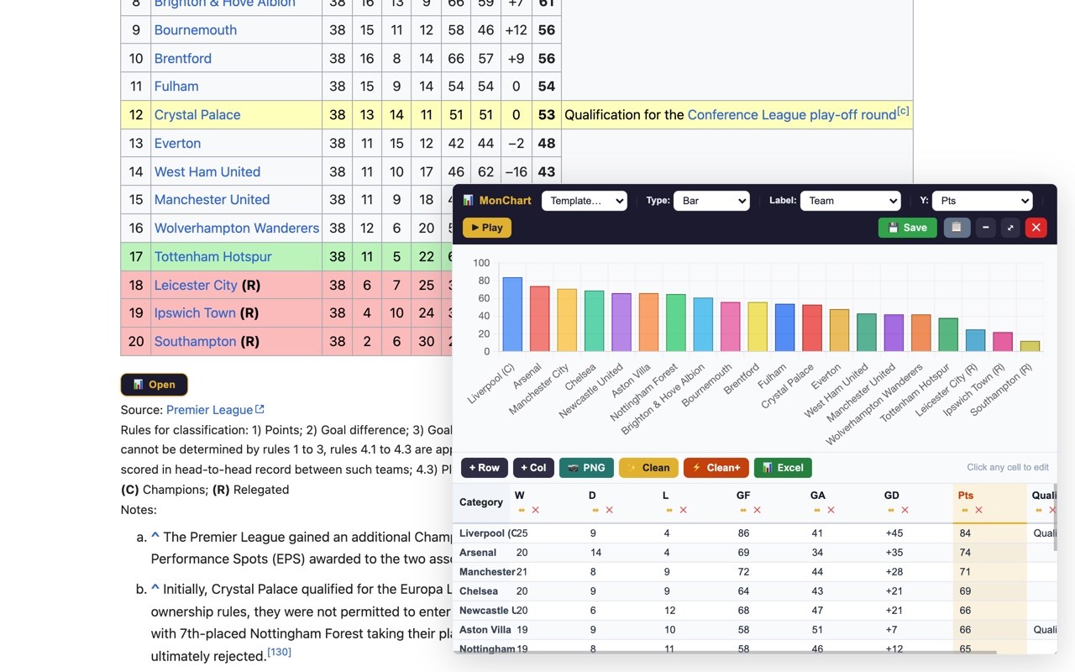Click the swap arrows icon under W column
This screenshot has width=1075, height=672.
522,510
